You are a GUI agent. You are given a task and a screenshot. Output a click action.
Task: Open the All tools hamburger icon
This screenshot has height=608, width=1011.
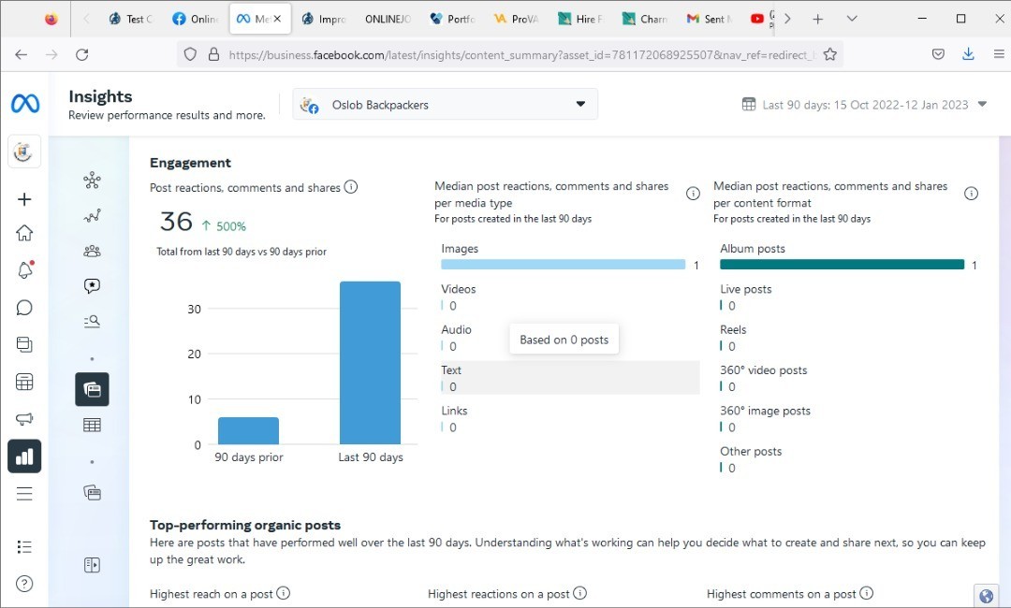pos(24,494)
